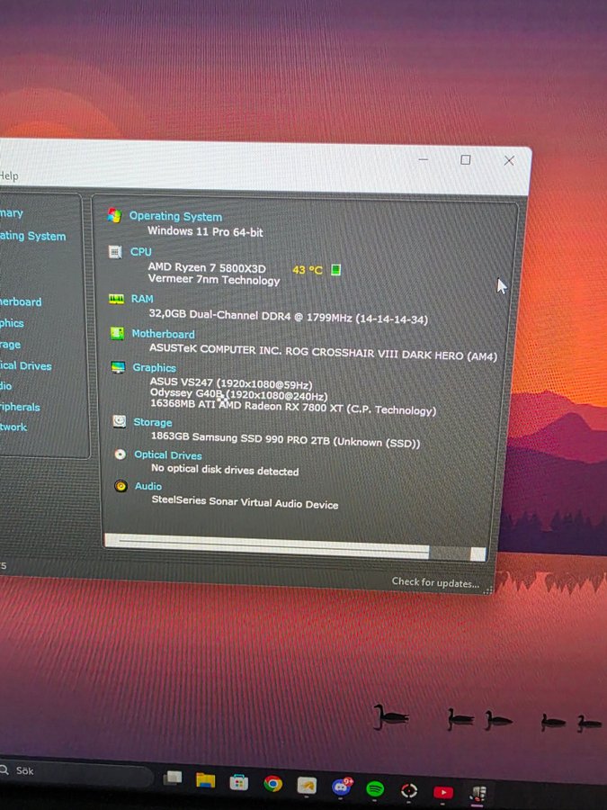Click No optical disk drives detected text
The width and height of the screenshot is (607, 810).
(225, 470)
